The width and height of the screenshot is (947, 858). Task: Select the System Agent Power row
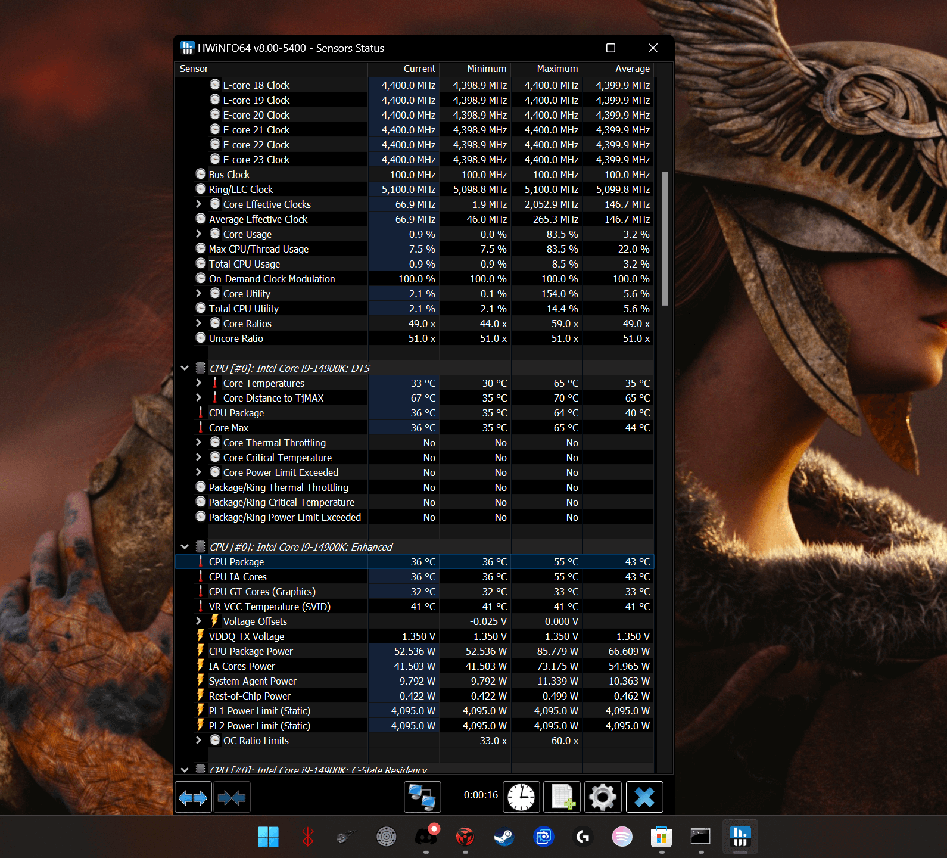pyautogui.click(x=415, y=681)
